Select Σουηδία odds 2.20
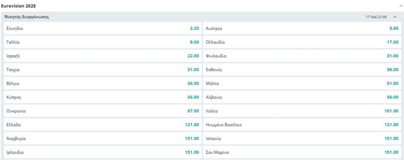 pyautogui.click(x=103, y=28)
